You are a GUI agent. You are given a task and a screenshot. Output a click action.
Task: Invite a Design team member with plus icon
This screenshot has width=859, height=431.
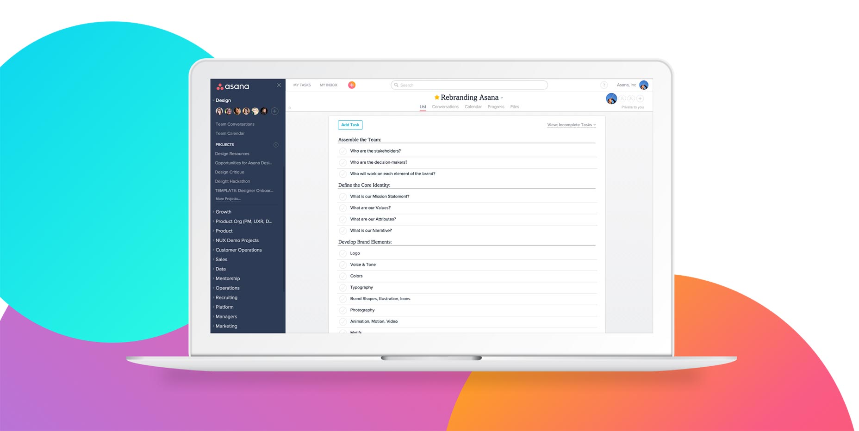[274, 111]
